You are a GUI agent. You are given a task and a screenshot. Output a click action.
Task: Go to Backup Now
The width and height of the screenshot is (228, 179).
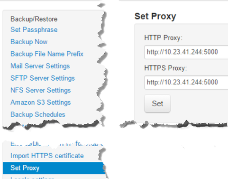[x=29, y=42]
